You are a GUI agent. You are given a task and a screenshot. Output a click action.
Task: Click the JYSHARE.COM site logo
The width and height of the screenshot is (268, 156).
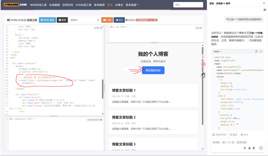point(15,5)
